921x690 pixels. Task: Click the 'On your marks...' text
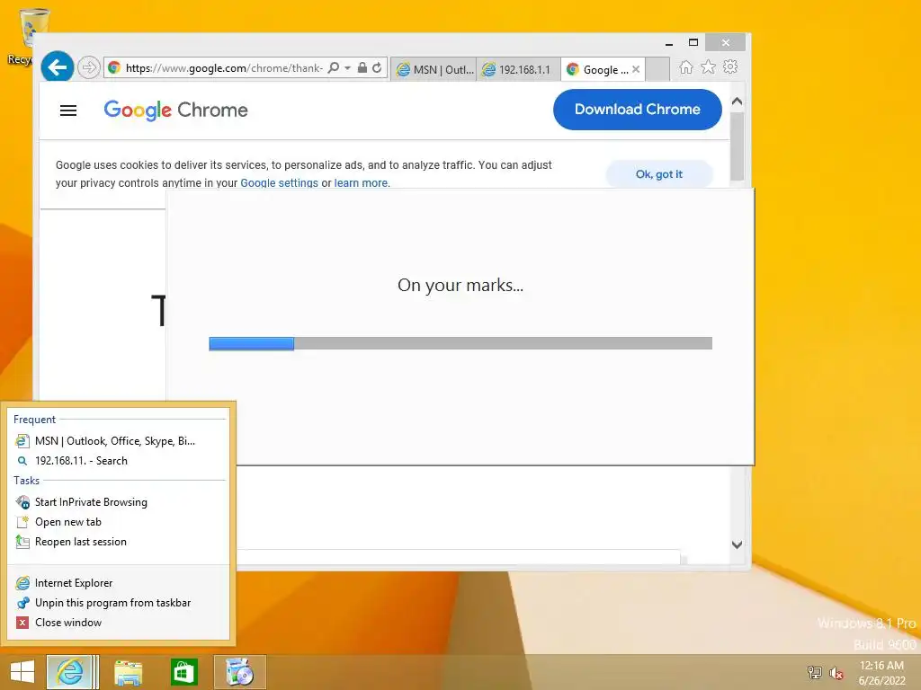(x=460, y=285)
